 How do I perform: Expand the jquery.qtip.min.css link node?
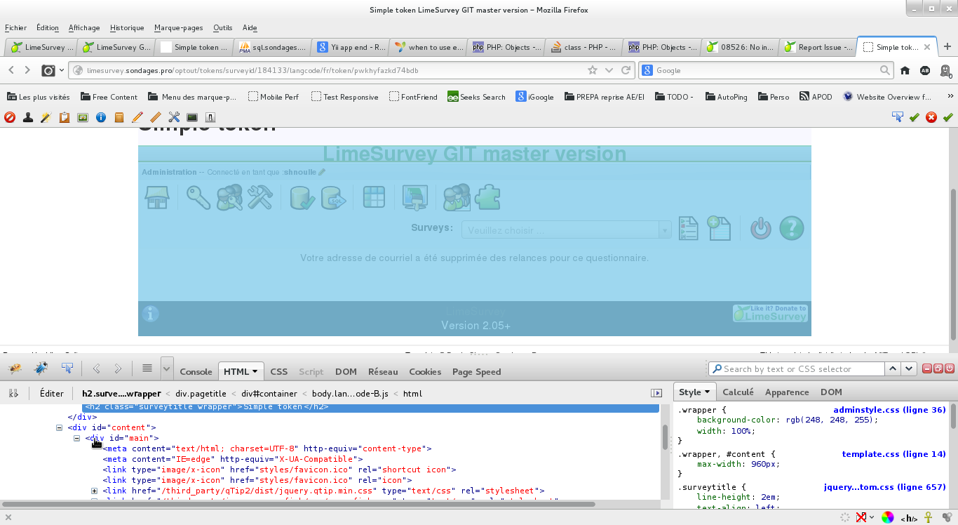coord(95,491)
